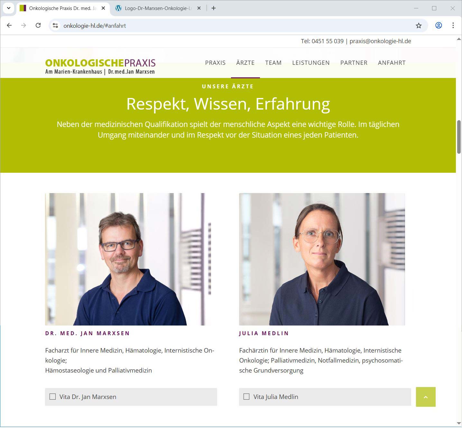
Task: Toggle the Vita Dr. Jan Marxsen checkbox
Action: click(x=52, y=396)
